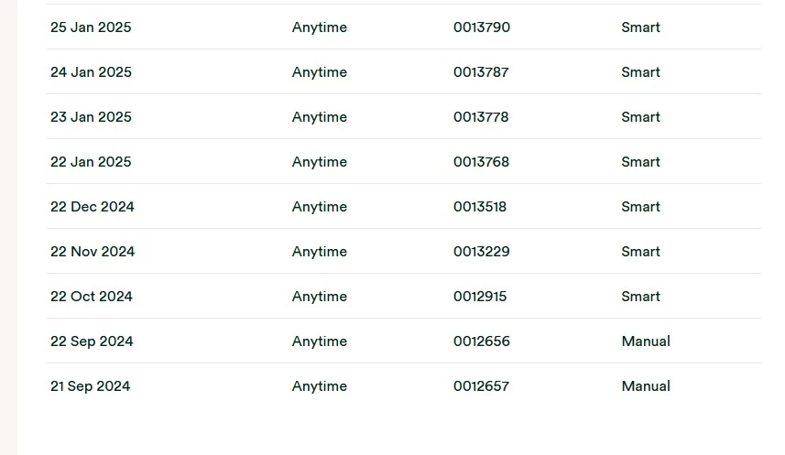Click the 22 Sep 2024 date entry
This screenshot has height=455, width=785.
[92, 341]
